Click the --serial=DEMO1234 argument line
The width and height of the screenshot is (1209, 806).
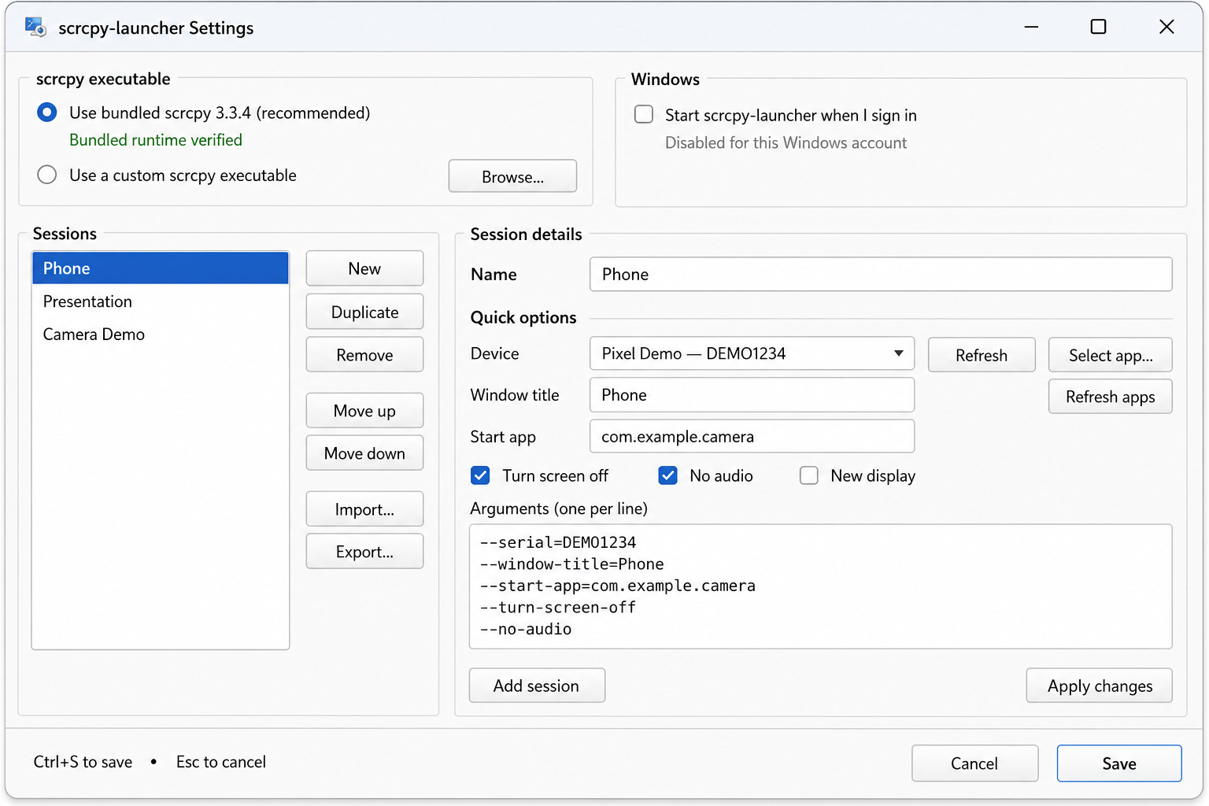[x=557, y=542]
